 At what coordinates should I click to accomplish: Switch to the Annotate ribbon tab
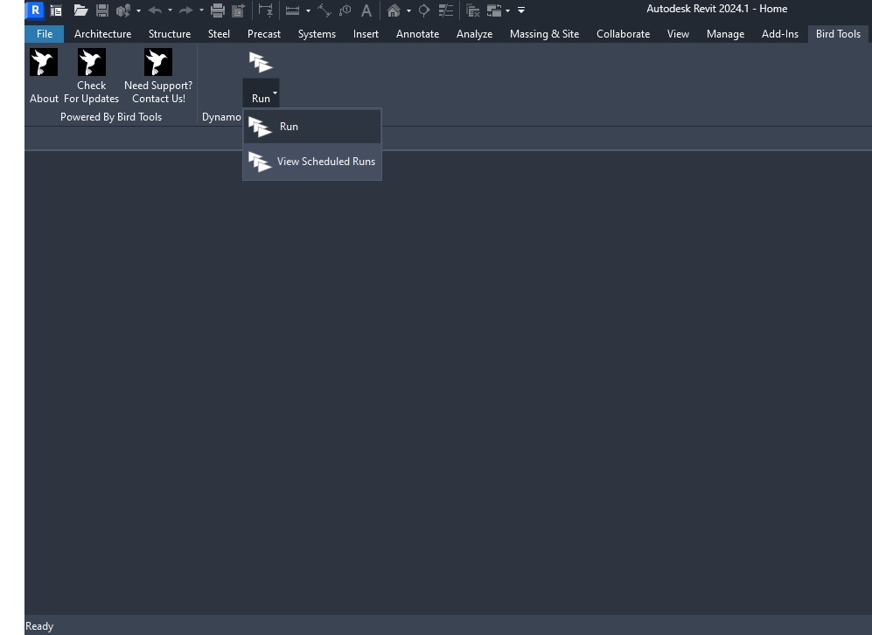coord(418,34)
